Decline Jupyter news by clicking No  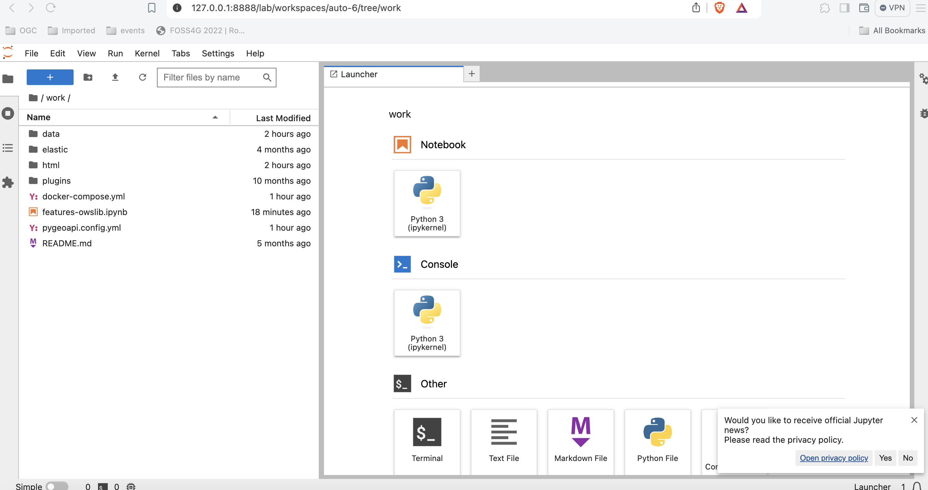(x=908, y=458)
